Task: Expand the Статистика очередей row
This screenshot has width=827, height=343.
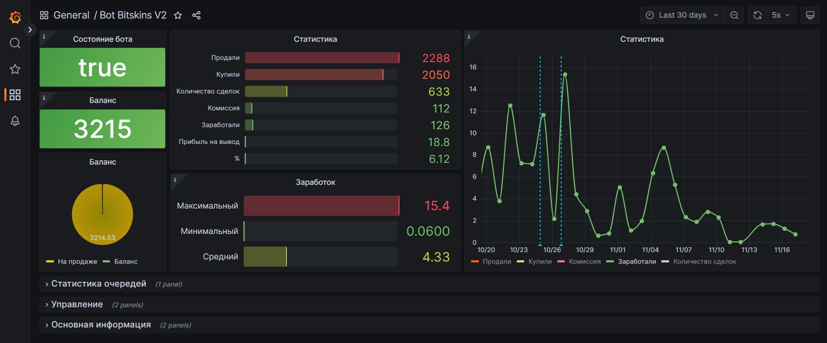Action: pyautogui.click(x=99, y=284)
